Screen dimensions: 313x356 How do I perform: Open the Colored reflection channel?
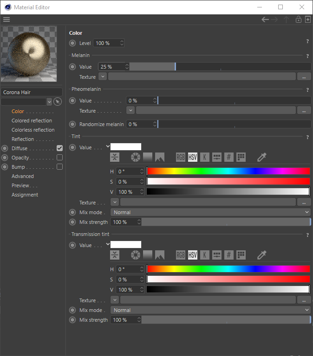[32, 121]
